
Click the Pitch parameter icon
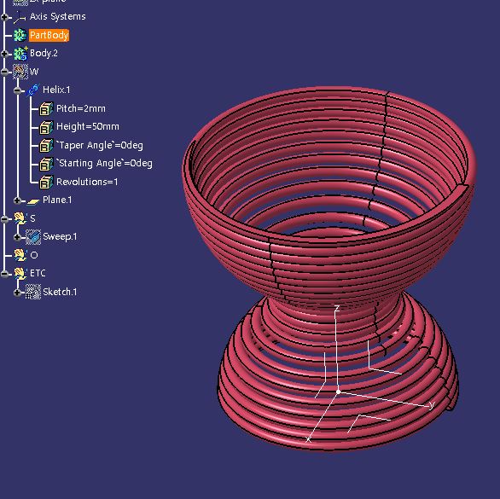coord(46,108)
